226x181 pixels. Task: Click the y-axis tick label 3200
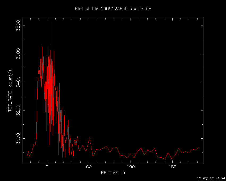(x=18, y=110)
